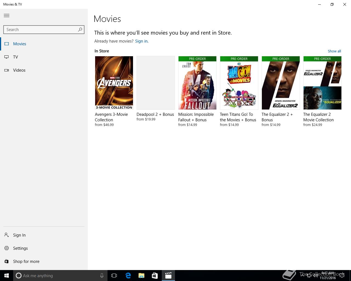The height and width of the screenshot is (281, 351).
Task: Open Shop for more in sidebar
Action: point(44,261)
